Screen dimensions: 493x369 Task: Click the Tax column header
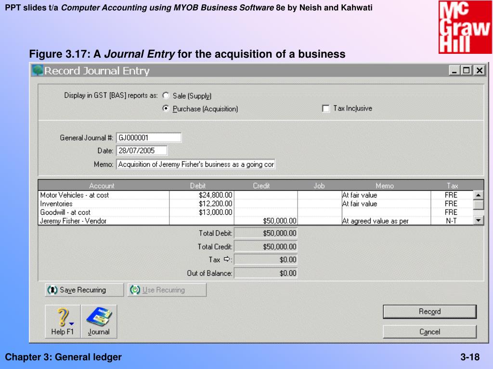pos(453,186)
